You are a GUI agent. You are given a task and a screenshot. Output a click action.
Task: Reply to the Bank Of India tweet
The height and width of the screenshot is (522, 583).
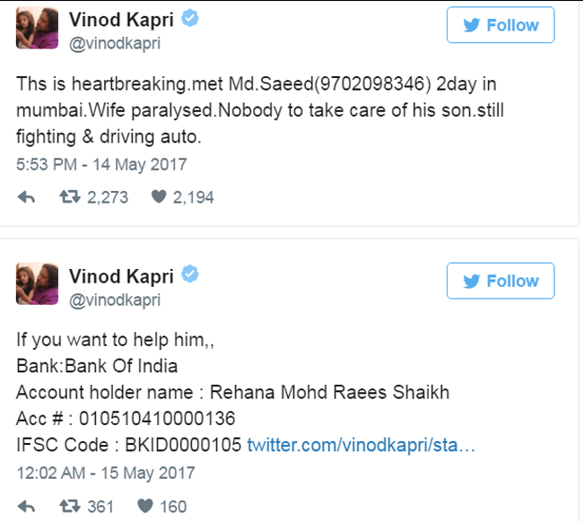click(26, 507)
